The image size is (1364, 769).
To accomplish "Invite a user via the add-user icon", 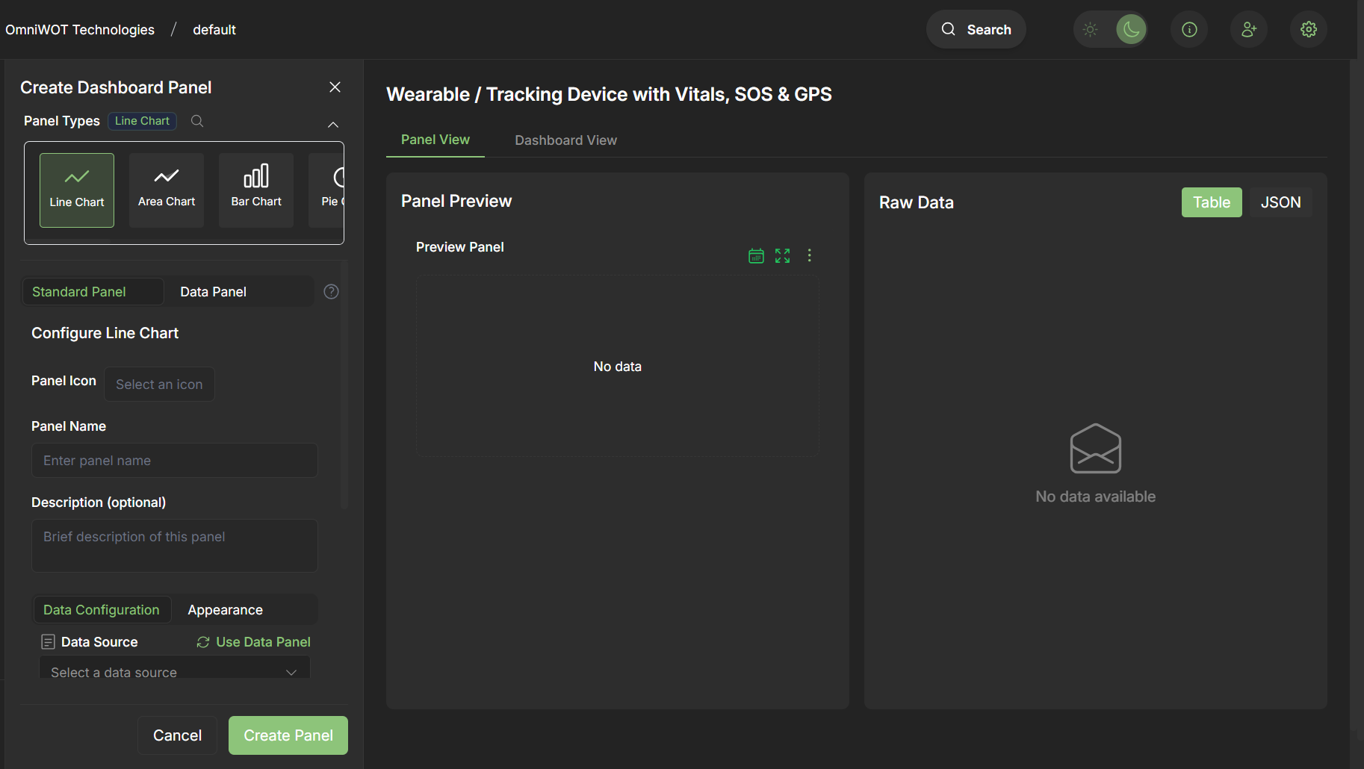I will (1248, 29).
